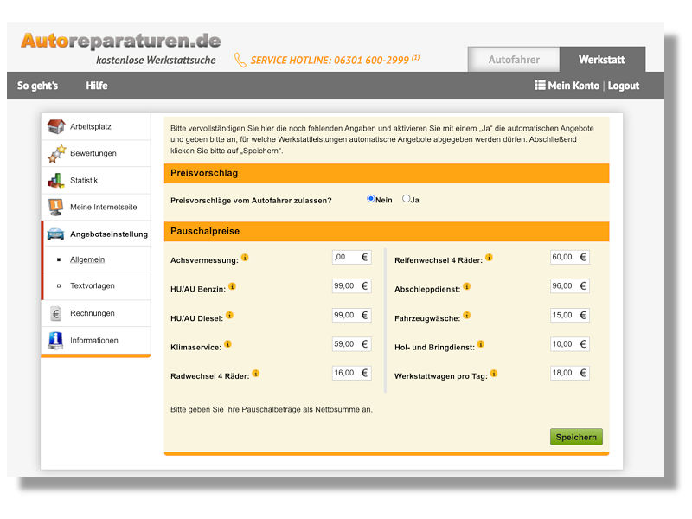
Task: Open Statistik in the sidebar
Action: (x=96, y=181)
